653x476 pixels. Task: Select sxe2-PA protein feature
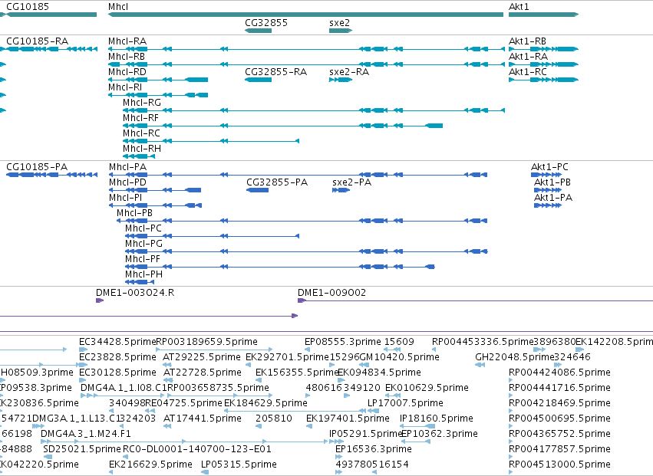point(341,190)
